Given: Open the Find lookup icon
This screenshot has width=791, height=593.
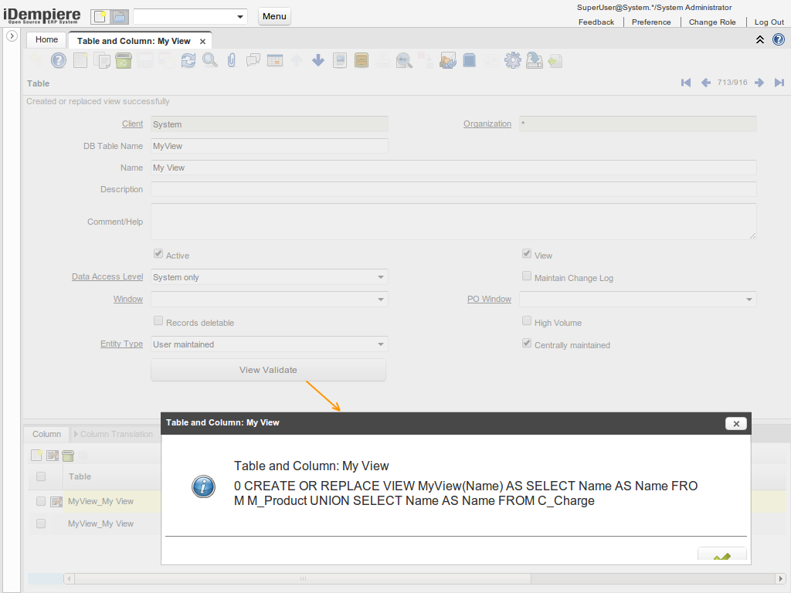Looking at the screenshot, I should coord(209,60).
